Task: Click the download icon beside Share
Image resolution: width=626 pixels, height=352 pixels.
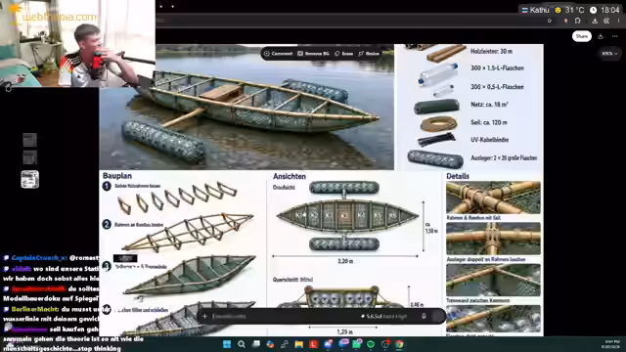Action: point(601,36)
